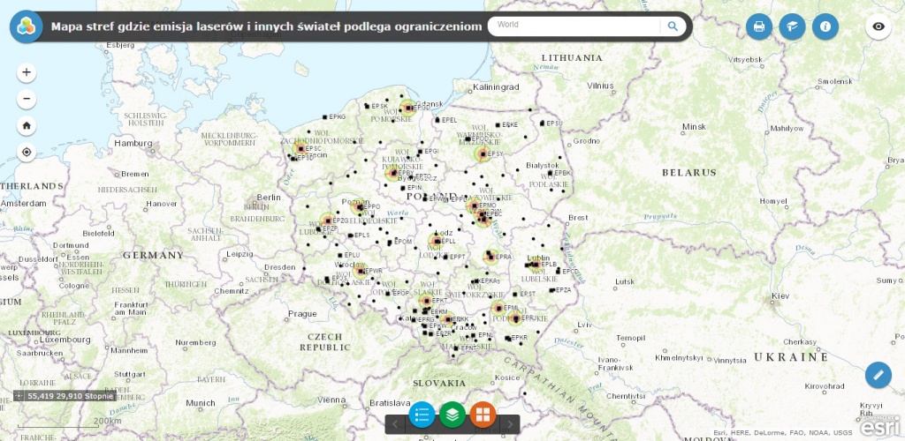Screen dimensions: 905x441
Task: Toggle the overview eye button
Action: coord(878,26)
